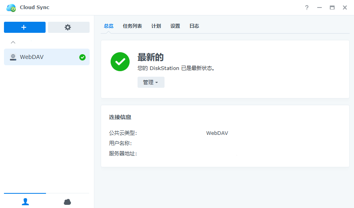Open the gear settings button in sidebar
This screenshot has width=354, height=208.
click(x=68, y=27)
